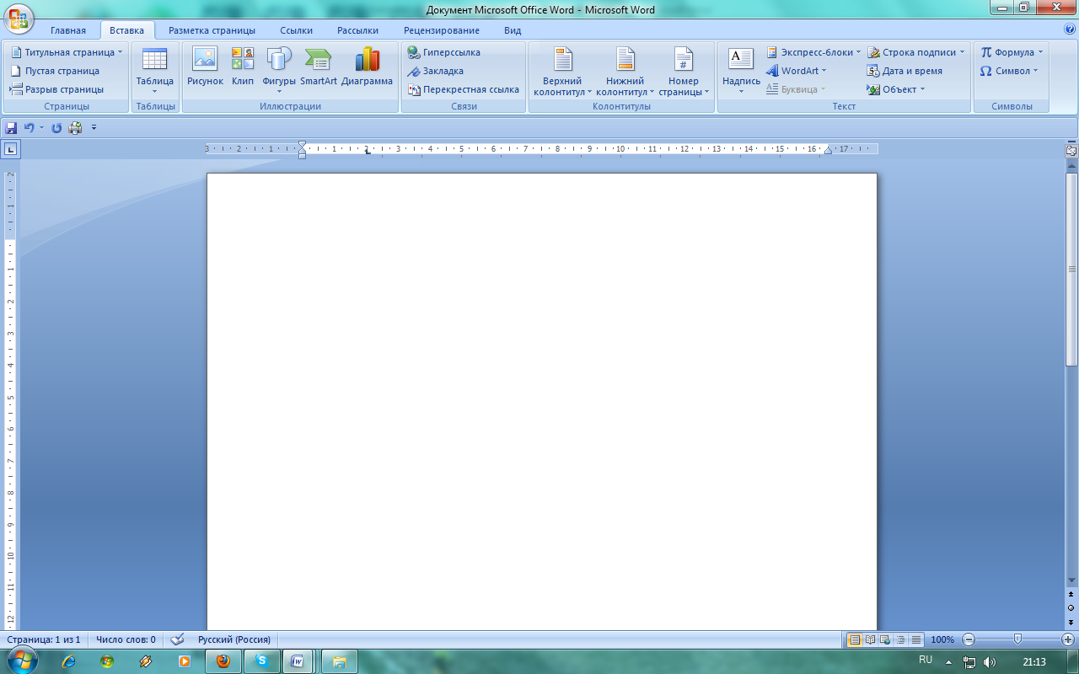Open Internet Explorer from the taskbar
This screenshot has height=674, width=1079.
(x=68, y=661)
